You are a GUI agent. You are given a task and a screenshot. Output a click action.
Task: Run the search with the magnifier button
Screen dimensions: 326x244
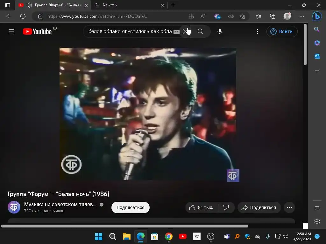(201, 31)
